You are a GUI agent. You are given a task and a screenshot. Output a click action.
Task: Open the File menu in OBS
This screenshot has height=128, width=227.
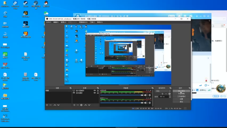click(49, 22)
